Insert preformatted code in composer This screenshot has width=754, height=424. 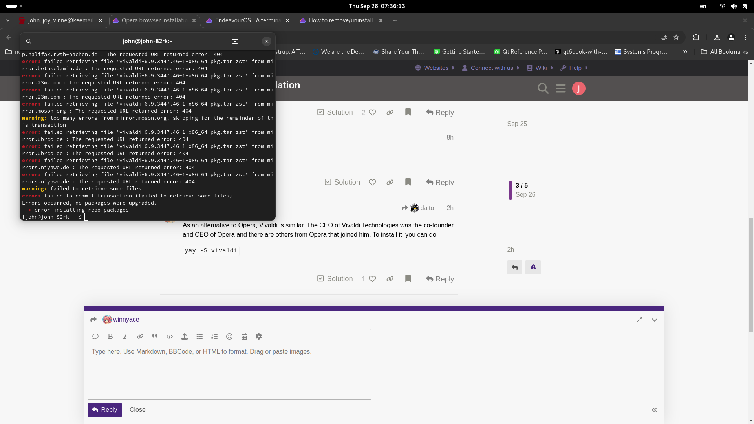coord(170,336)
